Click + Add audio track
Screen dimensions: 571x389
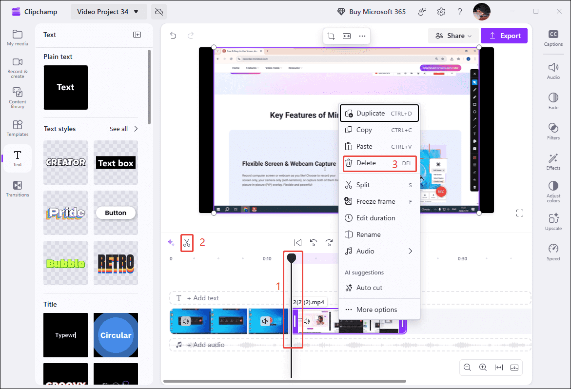(x=205, y=345)
